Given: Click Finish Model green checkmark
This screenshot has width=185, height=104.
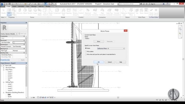Looking at the screenshot, I should (x=151, y=12).
